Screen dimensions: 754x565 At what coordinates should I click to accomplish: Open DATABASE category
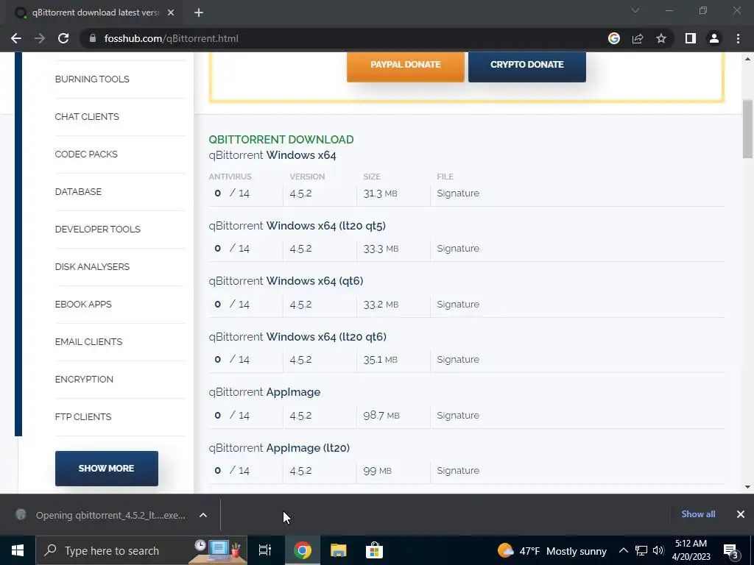click(x=78, y=192)
